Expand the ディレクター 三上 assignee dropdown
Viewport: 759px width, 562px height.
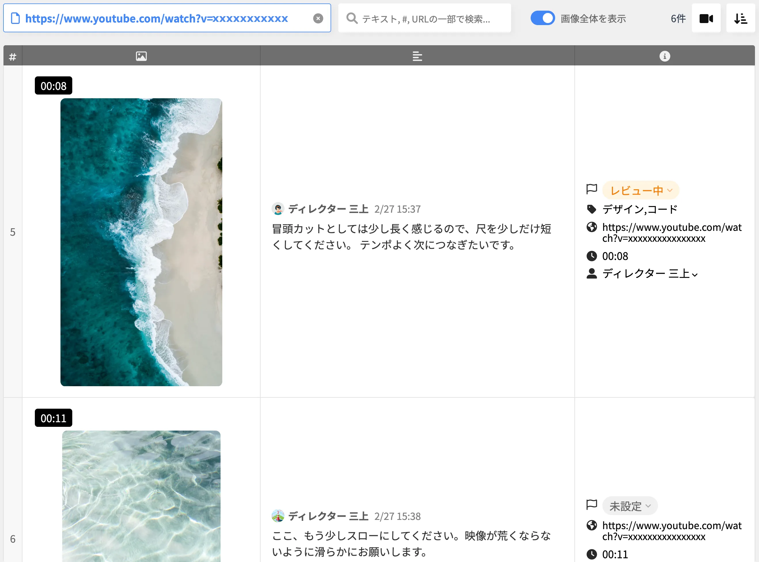tap(696, 274)
